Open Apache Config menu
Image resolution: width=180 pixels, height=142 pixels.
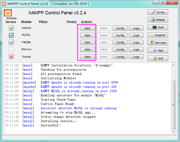coord(120,28)
